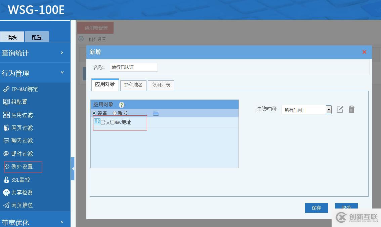
Task: Click the 名称 input field
Action: tap(134, 67)
